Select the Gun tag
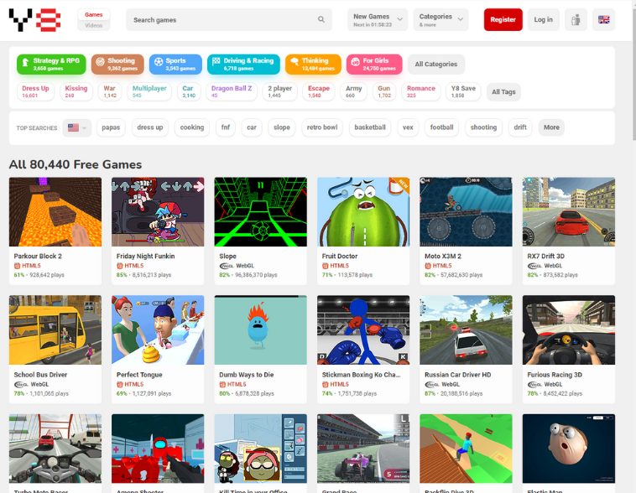This screenshot has width=636, height=493. click(x=384, y=91)
